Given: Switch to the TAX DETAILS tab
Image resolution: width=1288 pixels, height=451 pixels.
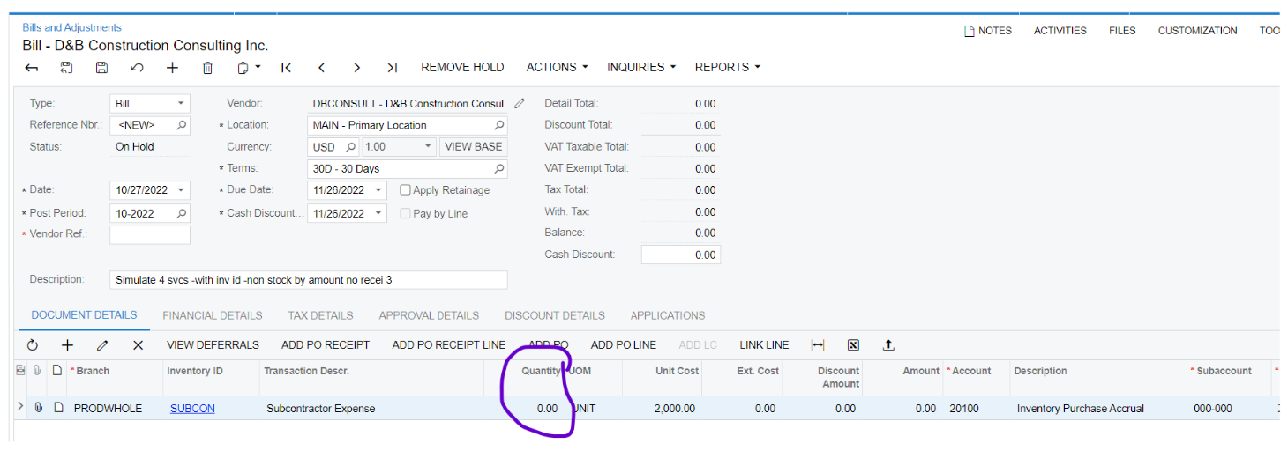Looking at the screenshot, I should coord(320,315).
